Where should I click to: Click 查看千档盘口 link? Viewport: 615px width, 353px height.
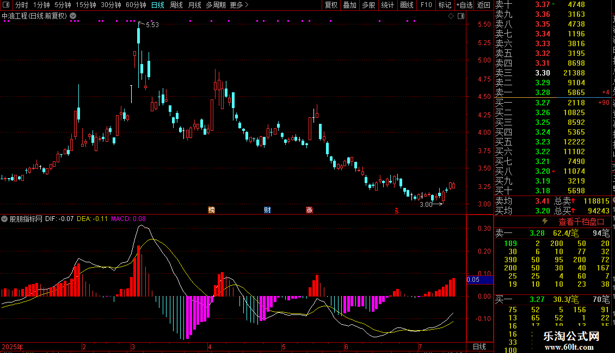(581, 222)
